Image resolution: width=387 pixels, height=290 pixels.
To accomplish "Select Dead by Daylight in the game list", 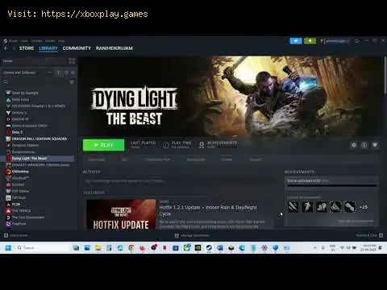I will pyautogui.click(x=25, y=93).
